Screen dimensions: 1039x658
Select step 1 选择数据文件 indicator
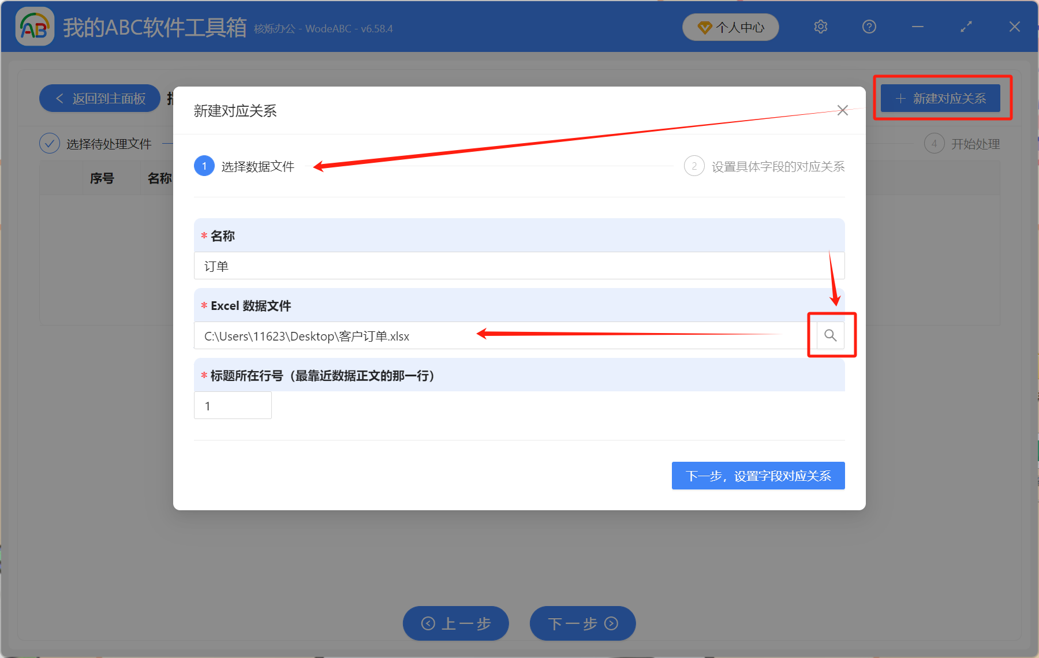204,166
